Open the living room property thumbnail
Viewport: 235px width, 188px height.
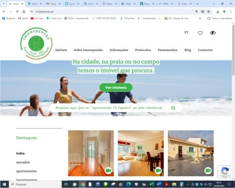(141, 153)
